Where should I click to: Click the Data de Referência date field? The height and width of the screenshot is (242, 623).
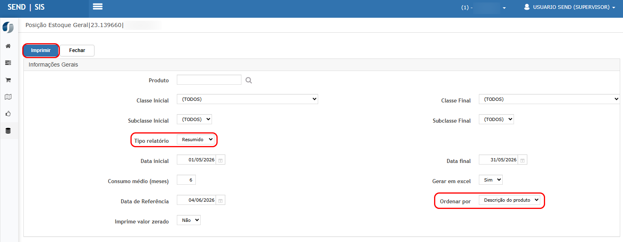[x=196, y=200]
